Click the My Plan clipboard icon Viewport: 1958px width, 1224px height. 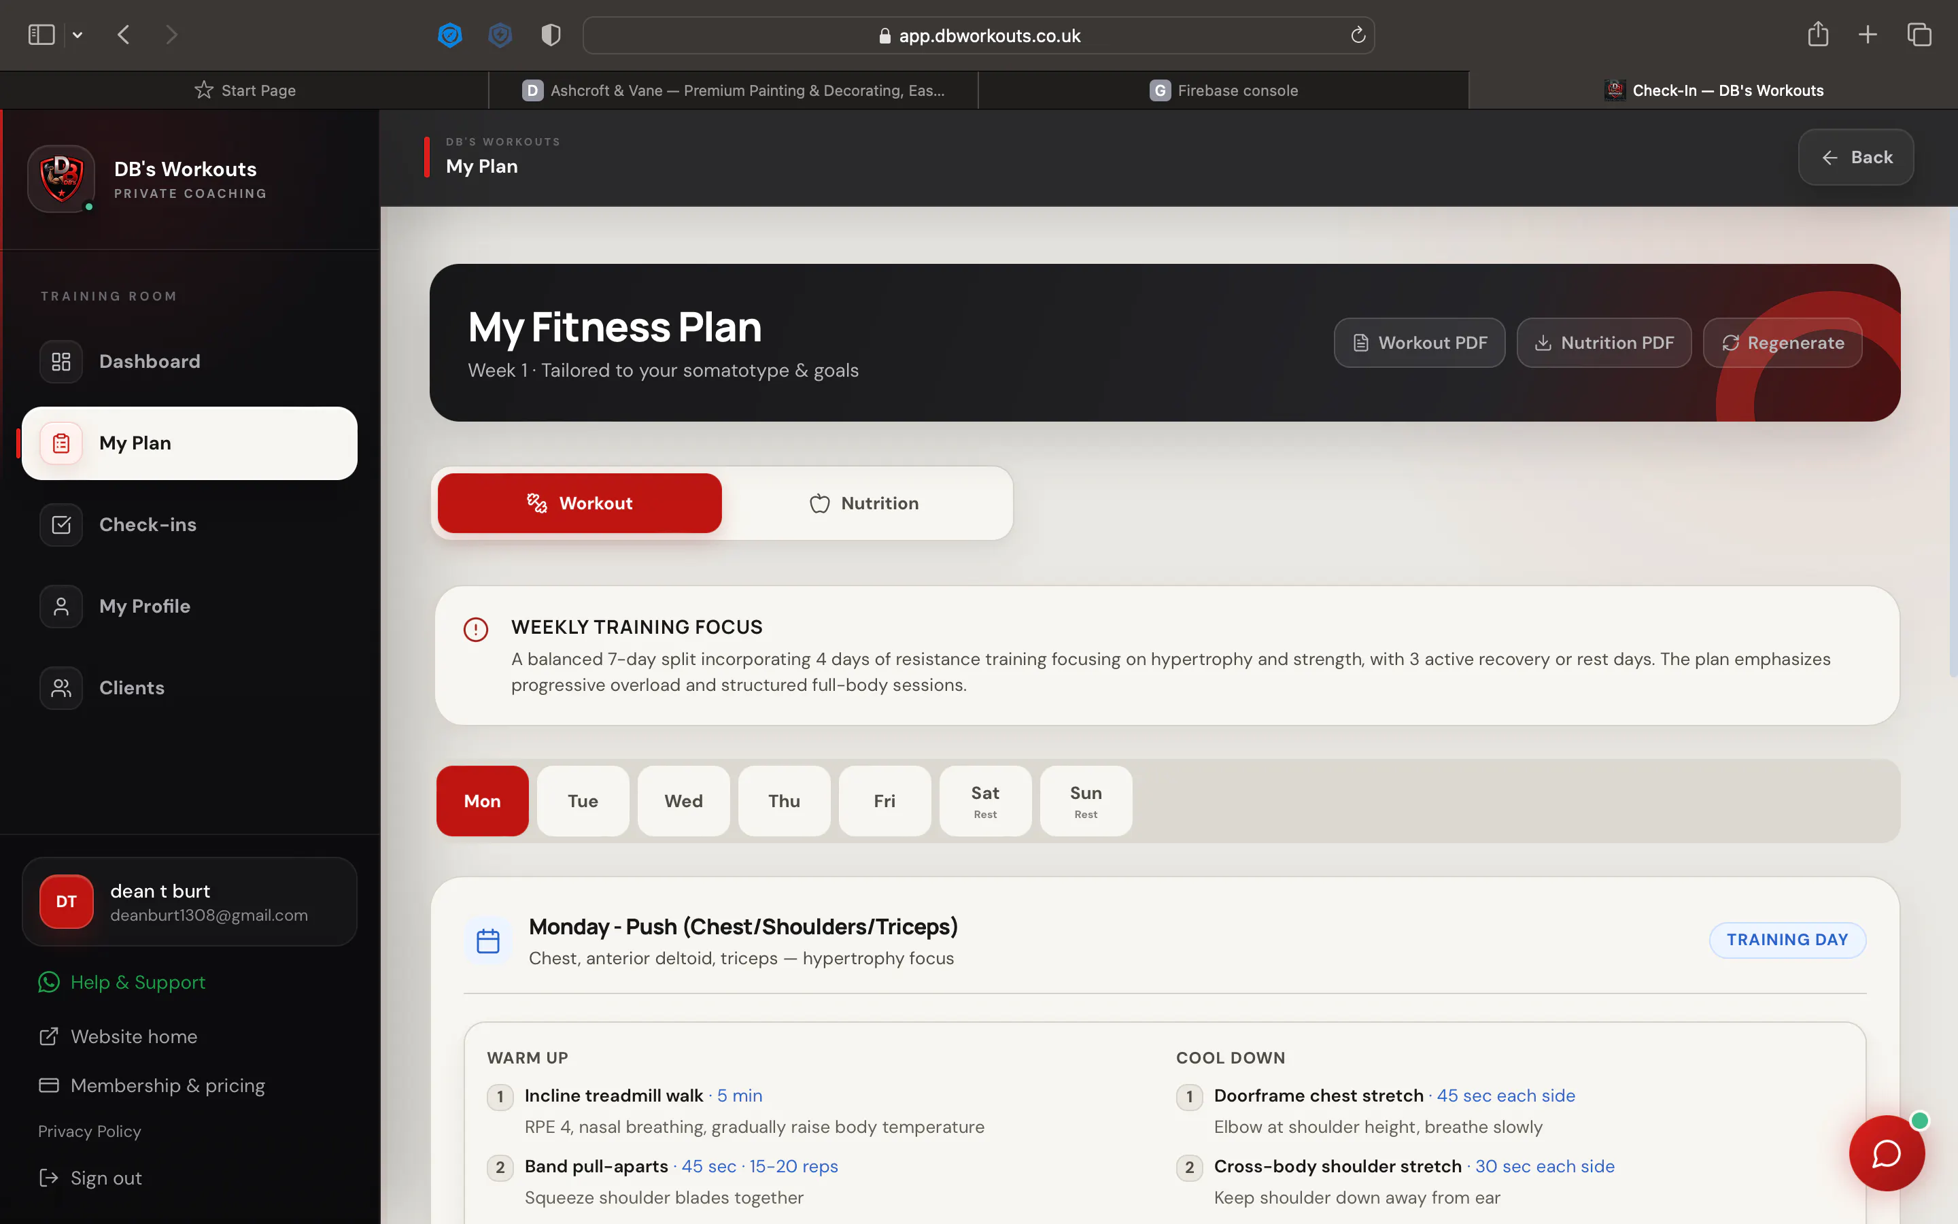[61, 443]
